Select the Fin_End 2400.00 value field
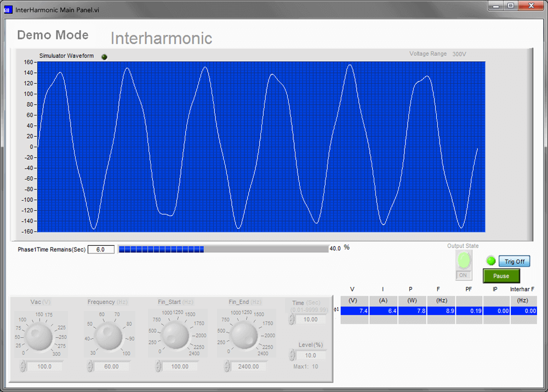The height and width of the screenshot is (392, 548). click(x=248, y=366)
